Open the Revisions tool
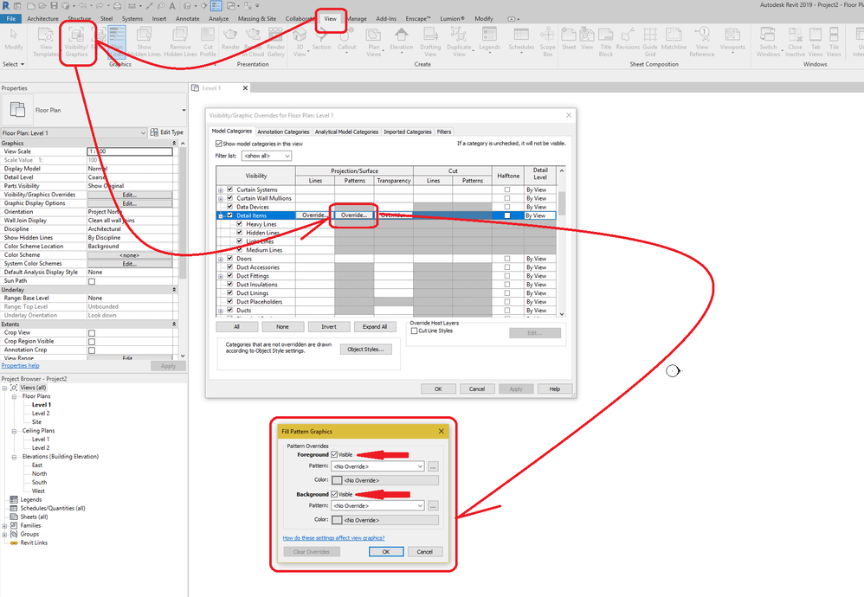 (628, 39)
